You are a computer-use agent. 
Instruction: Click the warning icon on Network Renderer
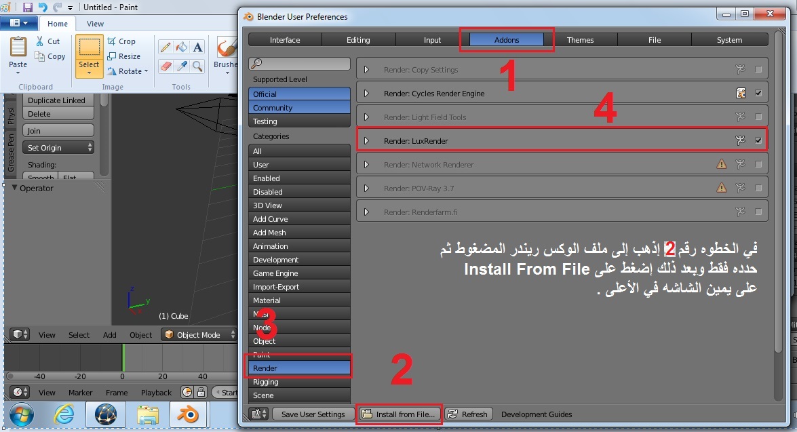pos(721,164)
